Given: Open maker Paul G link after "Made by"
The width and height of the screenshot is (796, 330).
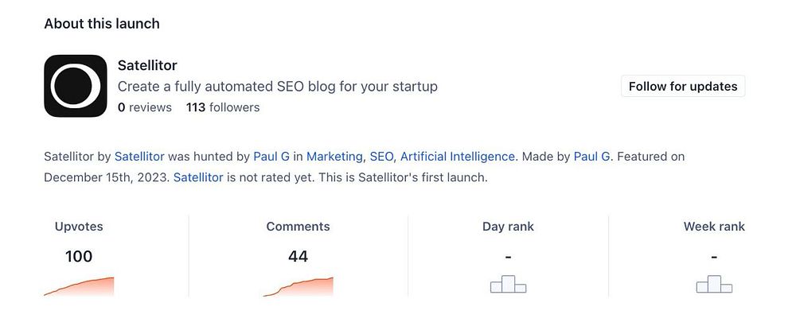Looking at the screenshot, I should tap(592, 157).
